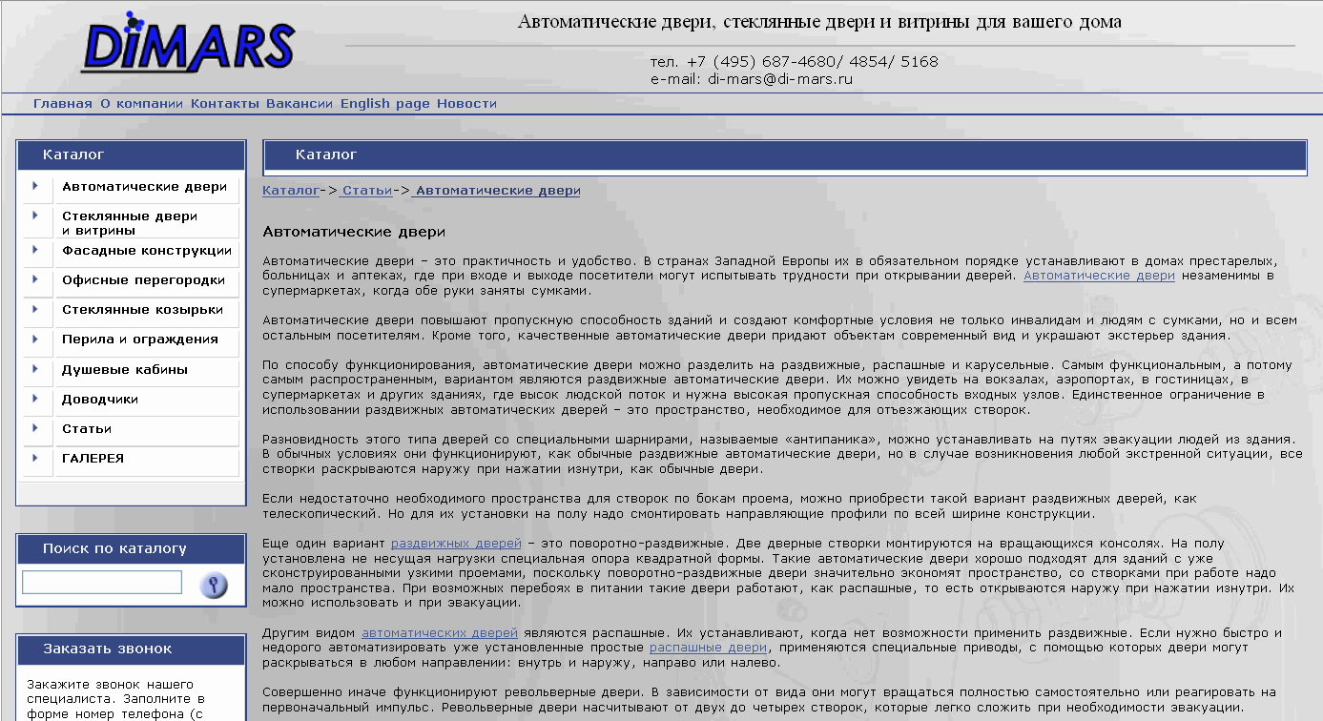The height and width of the screenshot is (721, 1323).
Task: Click the arrow icon beside Доводчики
Action: pos(36,401)
